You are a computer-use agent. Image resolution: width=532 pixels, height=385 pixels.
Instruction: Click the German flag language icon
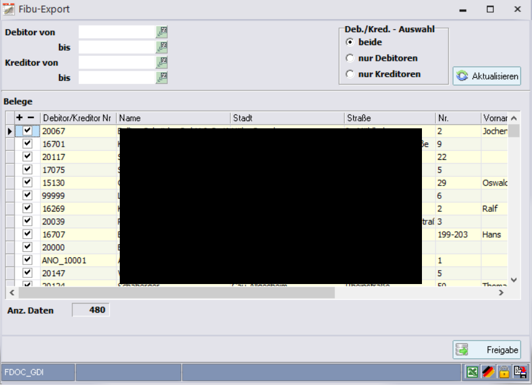pyautogui.click(x=488, y=372)
